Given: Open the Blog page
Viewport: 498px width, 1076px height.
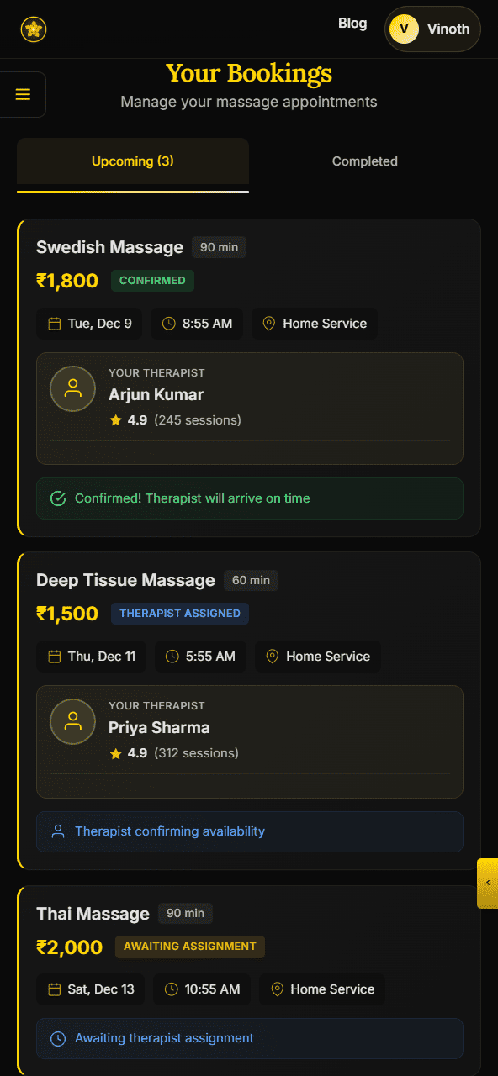Looking at the screenshot, I should 352,24.
